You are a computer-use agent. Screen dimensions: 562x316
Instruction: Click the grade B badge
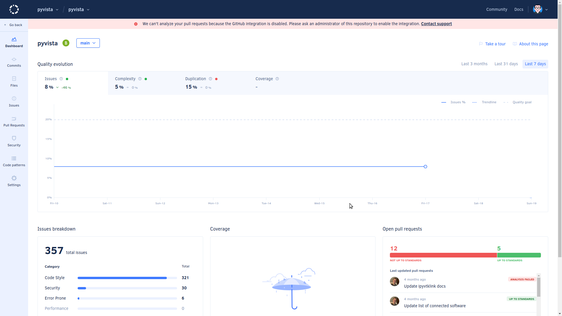(x=66, y=43)
